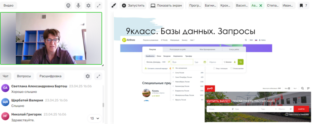Click the НГ avatar of Николай Григоряк
This screenshot has height=124, width=312.
(x=5, y=116)
